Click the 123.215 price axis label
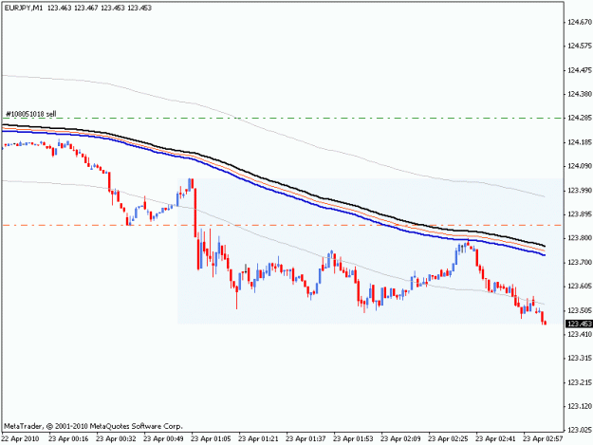The width and height of the screenshot is (593, 445). (580, 382)
